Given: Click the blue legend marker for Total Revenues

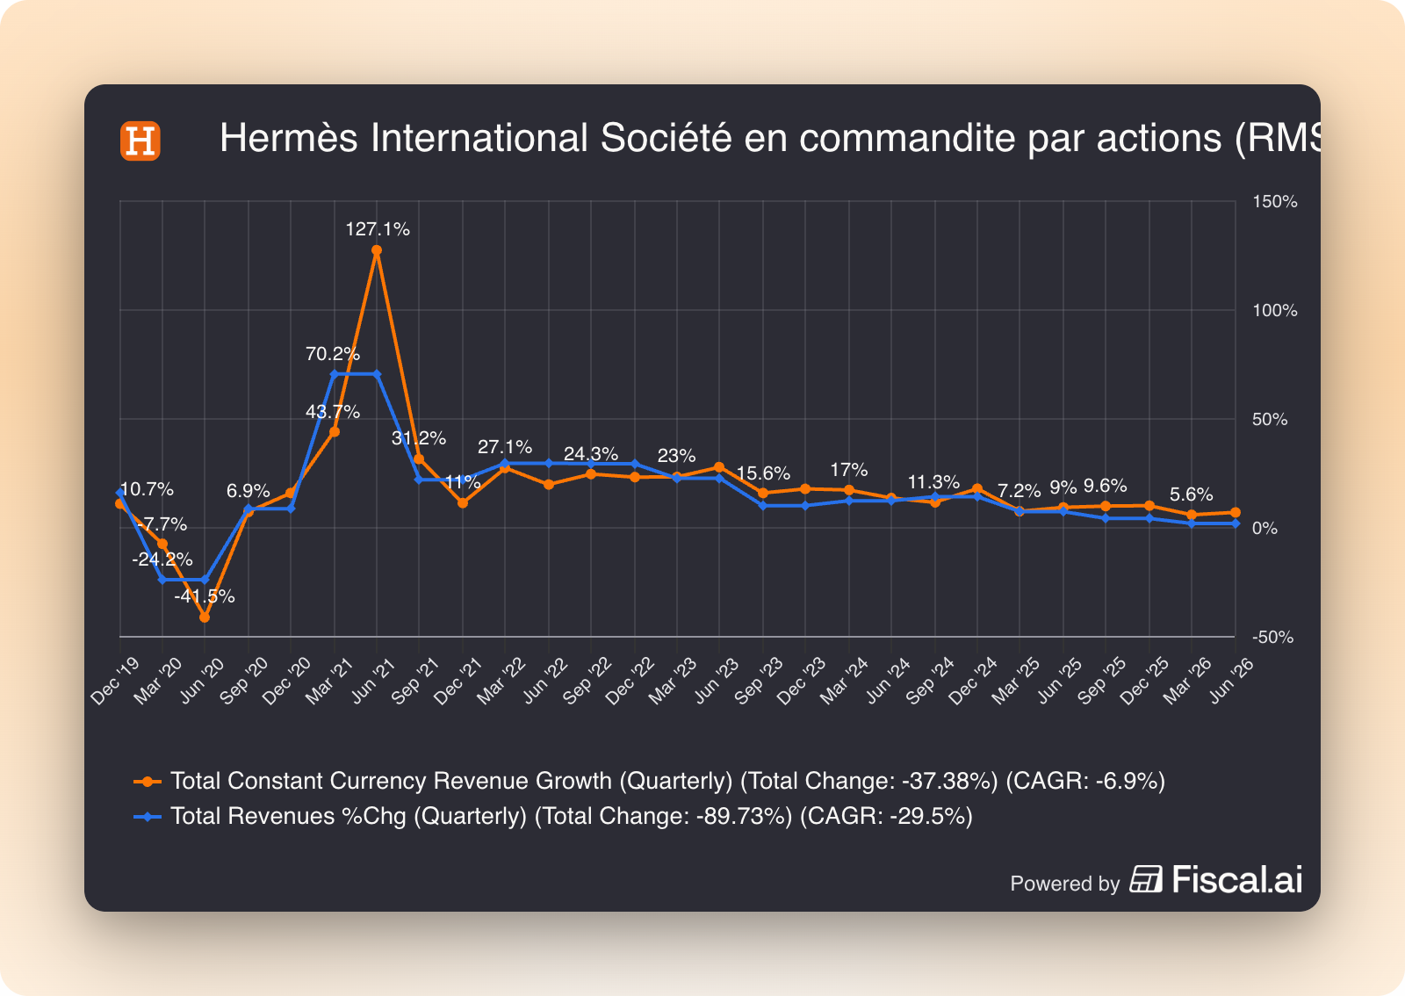Looking at the screenshot, I should tap(148, 816).
